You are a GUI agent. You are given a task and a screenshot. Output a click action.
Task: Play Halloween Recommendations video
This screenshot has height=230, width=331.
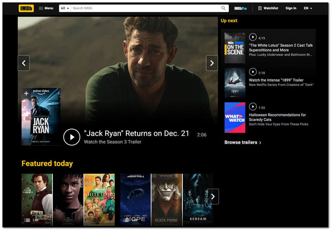(253, 107)
